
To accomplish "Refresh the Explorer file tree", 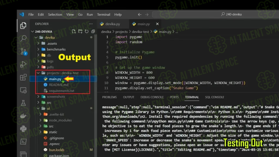I will tap(87, 32).
